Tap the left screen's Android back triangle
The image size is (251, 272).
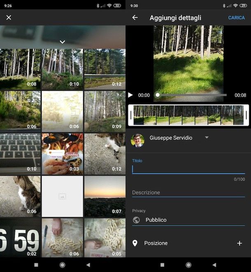pos(88,265)
